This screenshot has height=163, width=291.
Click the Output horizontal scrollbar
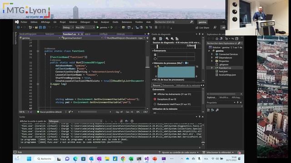click(x=59, y=148)
